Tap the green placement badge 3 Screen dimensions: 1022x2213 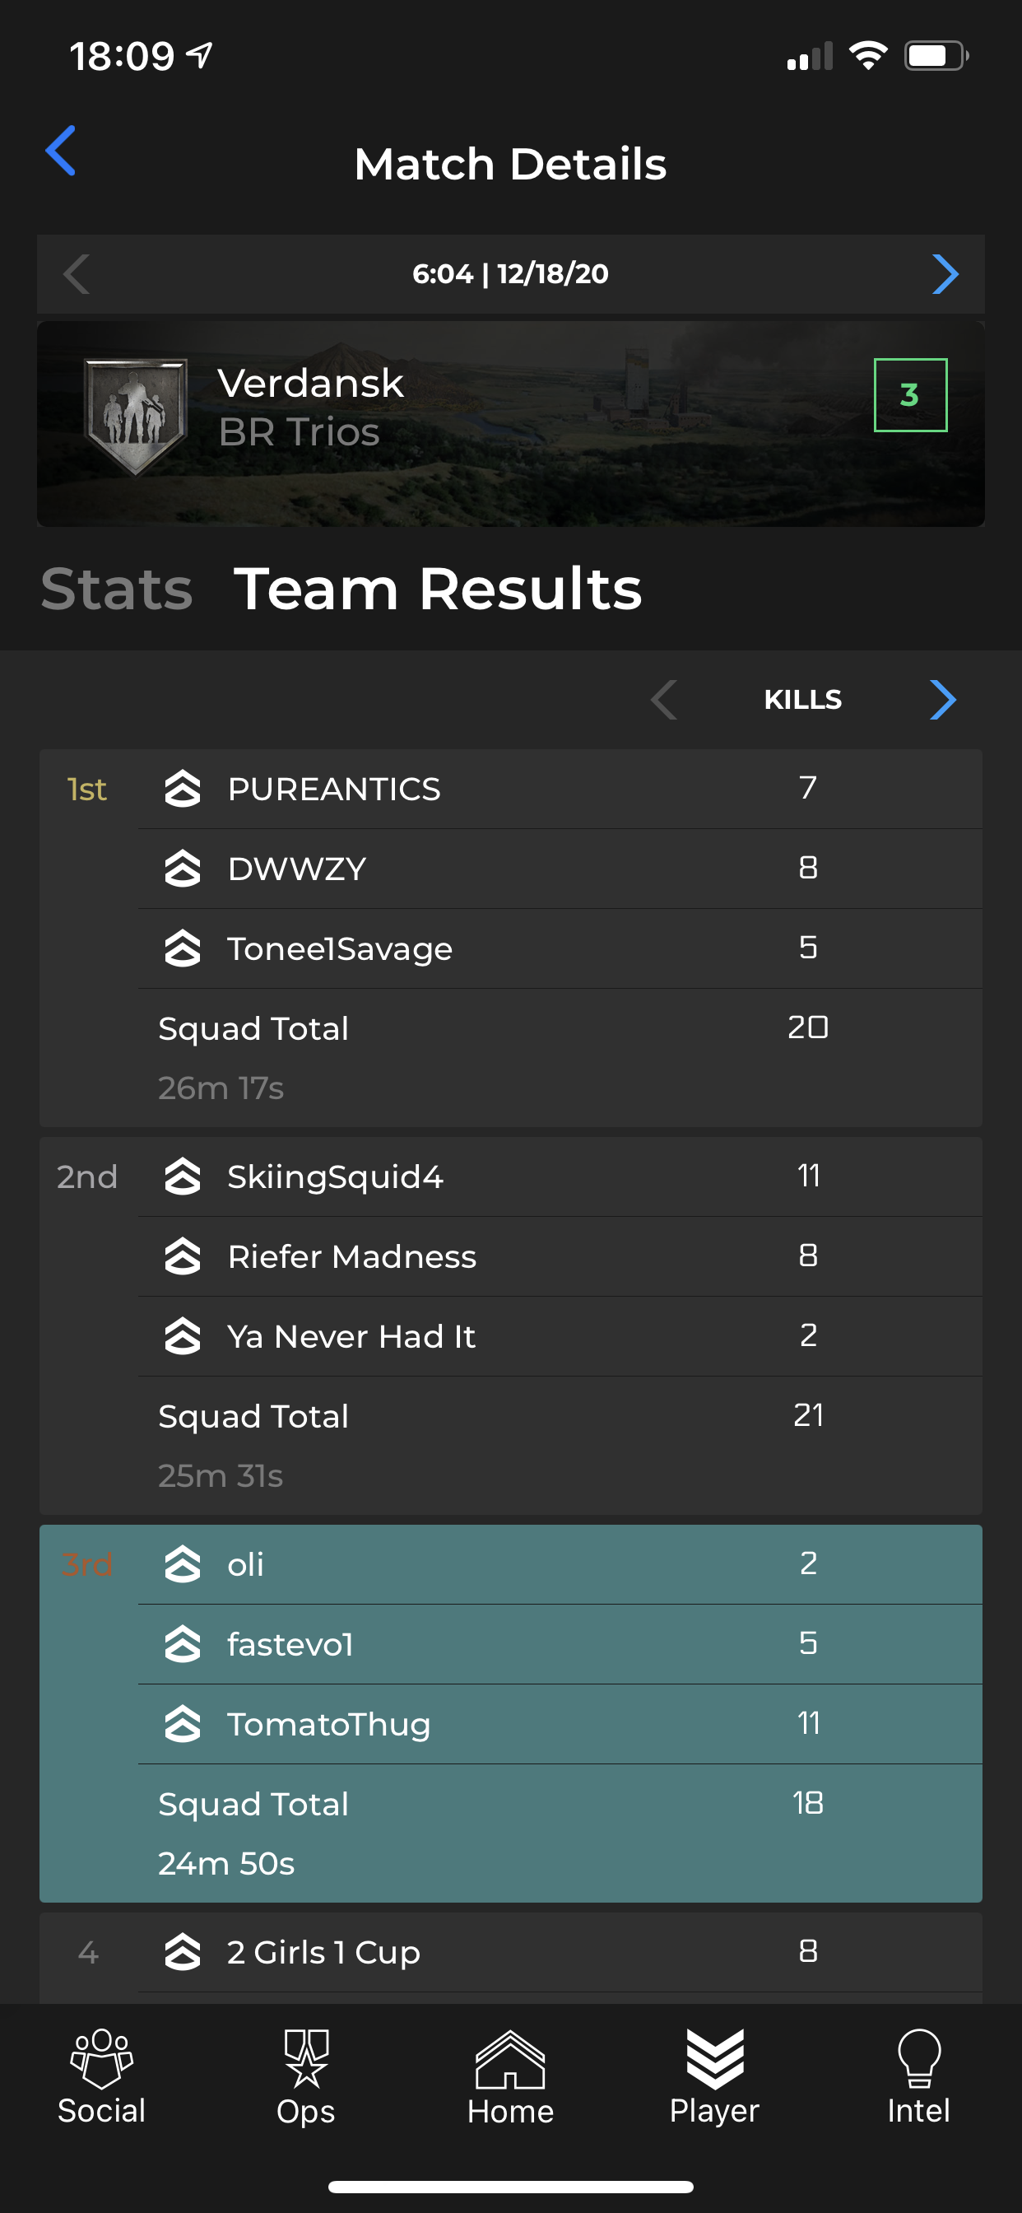(x=910, y=395)
